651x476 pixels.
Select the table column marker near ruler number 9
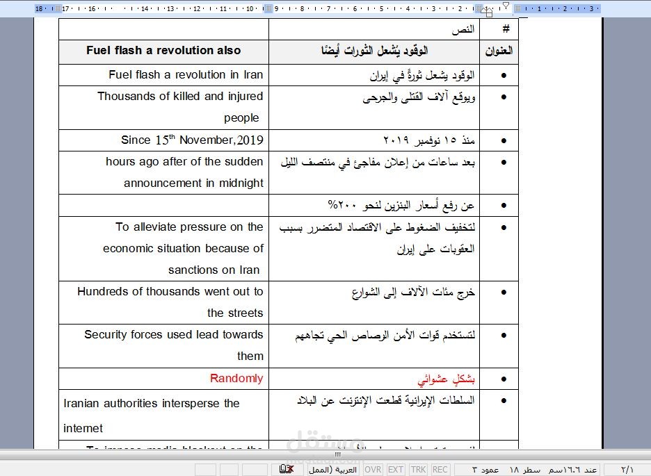pos(268,8)
